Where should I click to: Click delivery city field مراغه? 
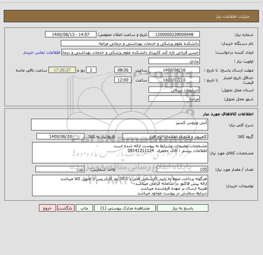[x=174, y=99]
